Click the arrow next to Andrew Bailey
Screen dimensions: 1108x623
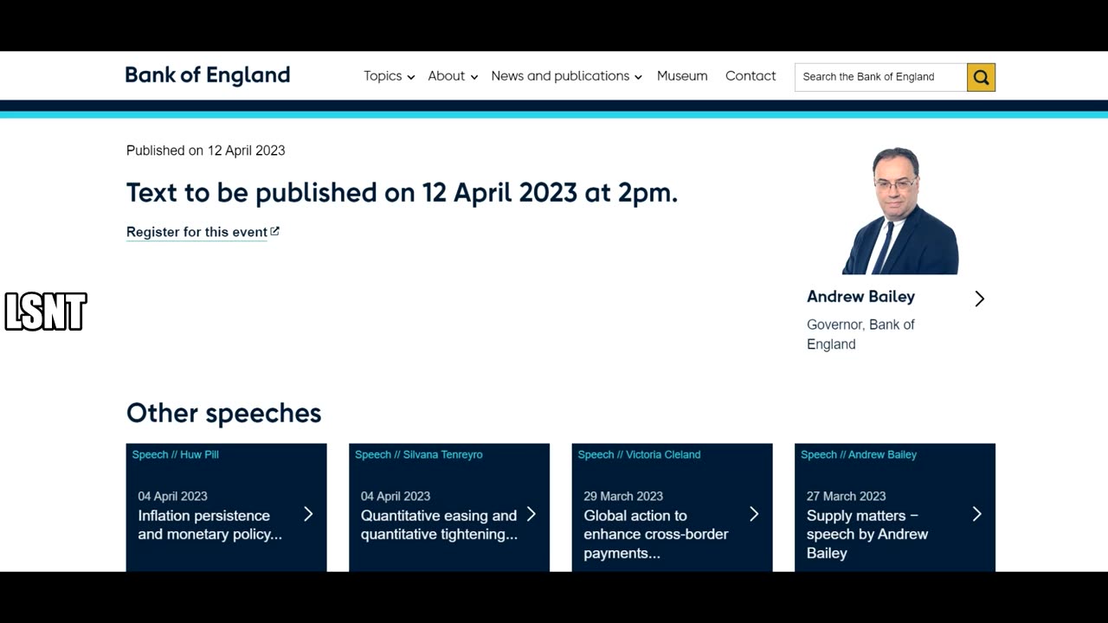click(979, 299)
